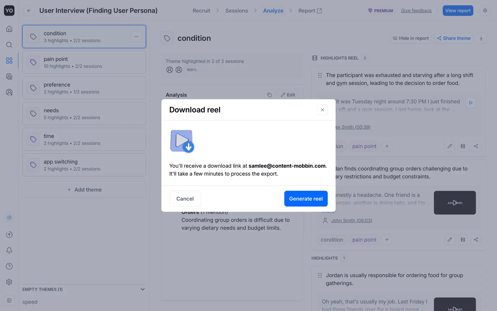Screen dimensions: 497x311
Task: Go to the Sessions step
Action: (x=236, y=11)
